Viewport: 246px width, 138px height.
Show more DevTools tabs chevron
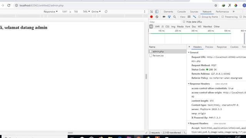[233, 11]
